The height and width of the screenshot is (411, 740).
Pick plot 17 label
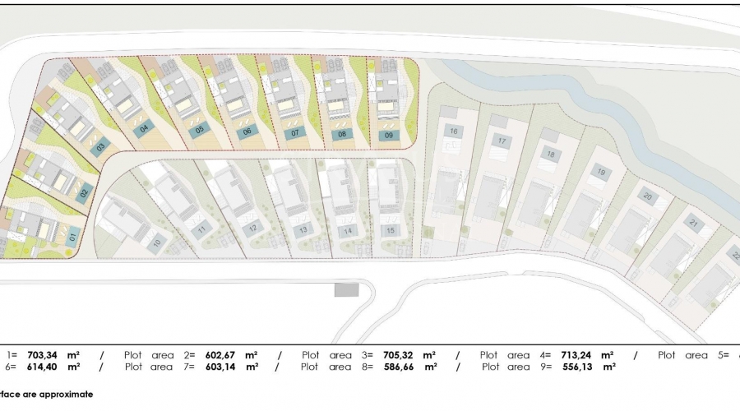coord(502,141)
